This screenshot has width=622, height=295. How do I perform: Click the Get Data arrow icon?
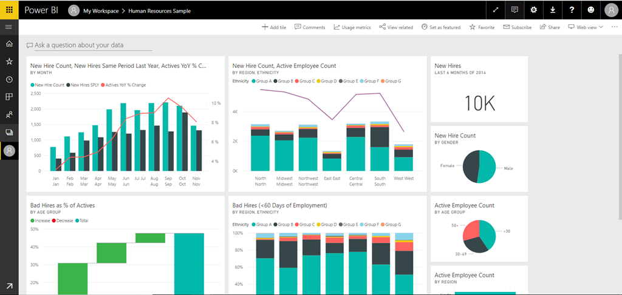click(9, 286)
